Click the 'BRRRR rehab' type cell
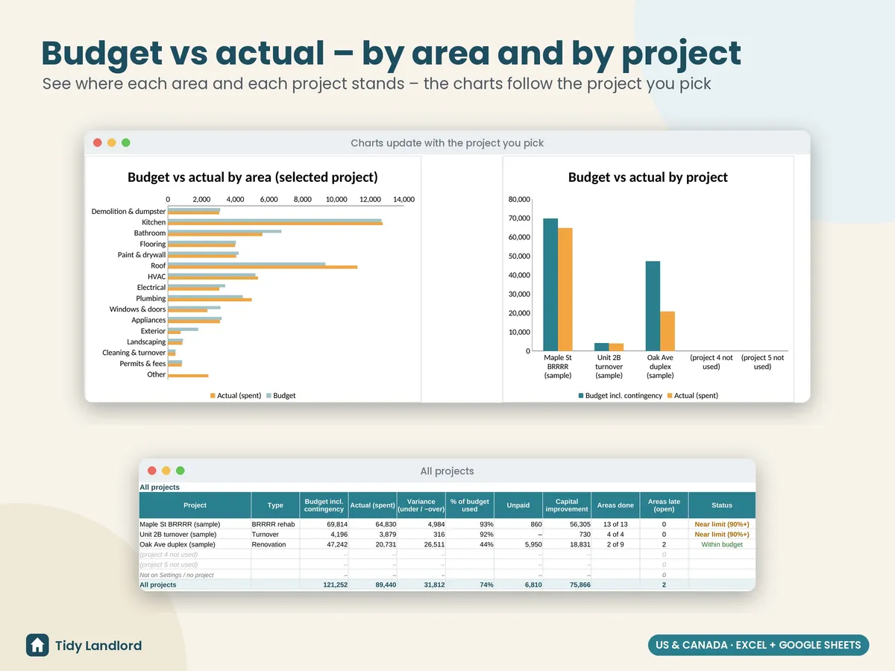The image size is (895, 671). click(274, 524)
